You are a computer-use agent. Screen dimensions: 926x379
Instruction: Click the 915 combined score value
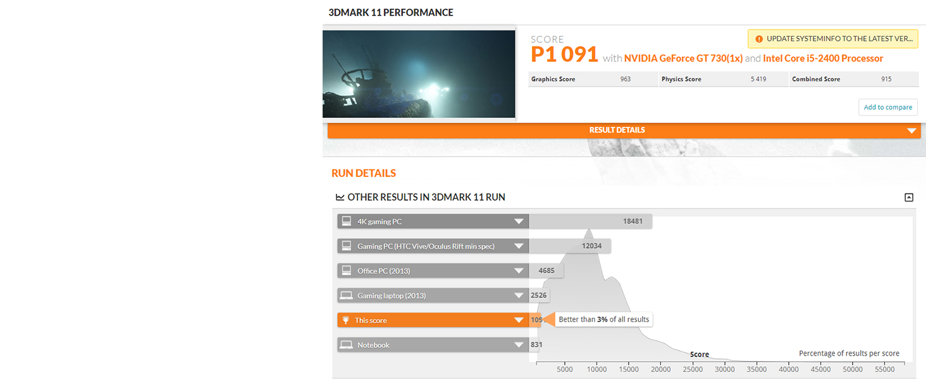pos(886,79)
